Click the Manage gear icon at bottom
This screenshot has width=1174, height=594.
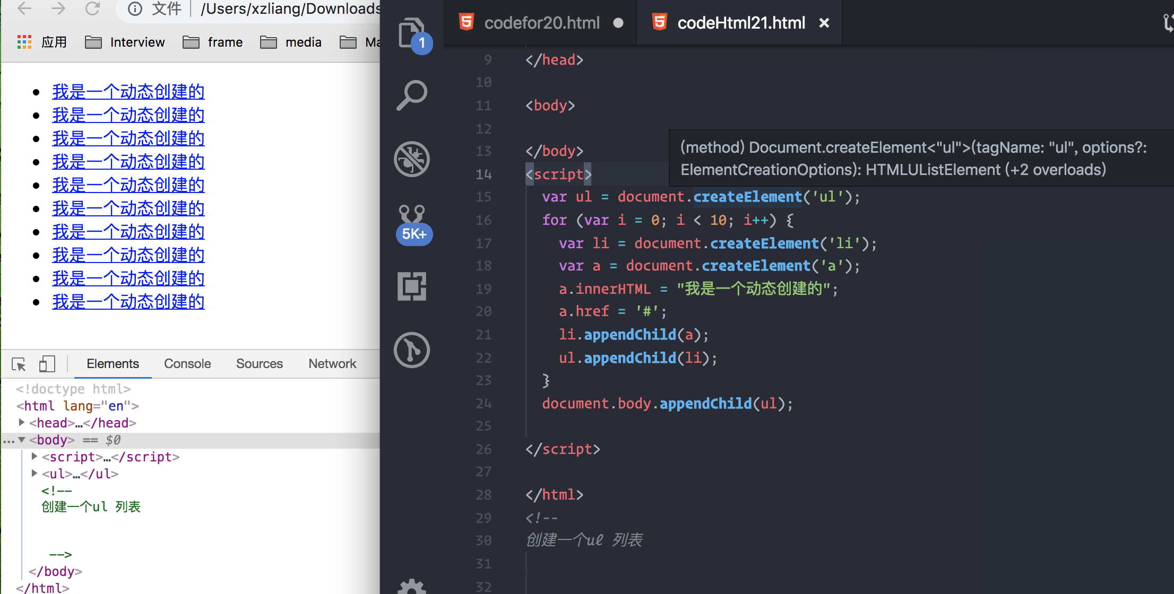411,586
